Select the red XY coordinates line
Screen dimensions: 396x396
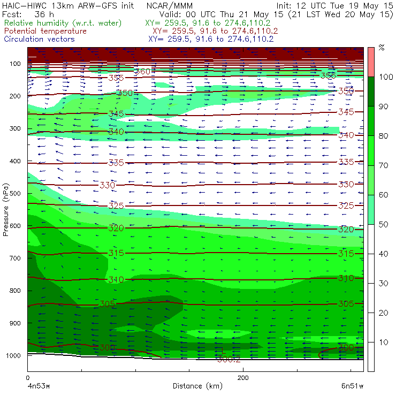215,31
